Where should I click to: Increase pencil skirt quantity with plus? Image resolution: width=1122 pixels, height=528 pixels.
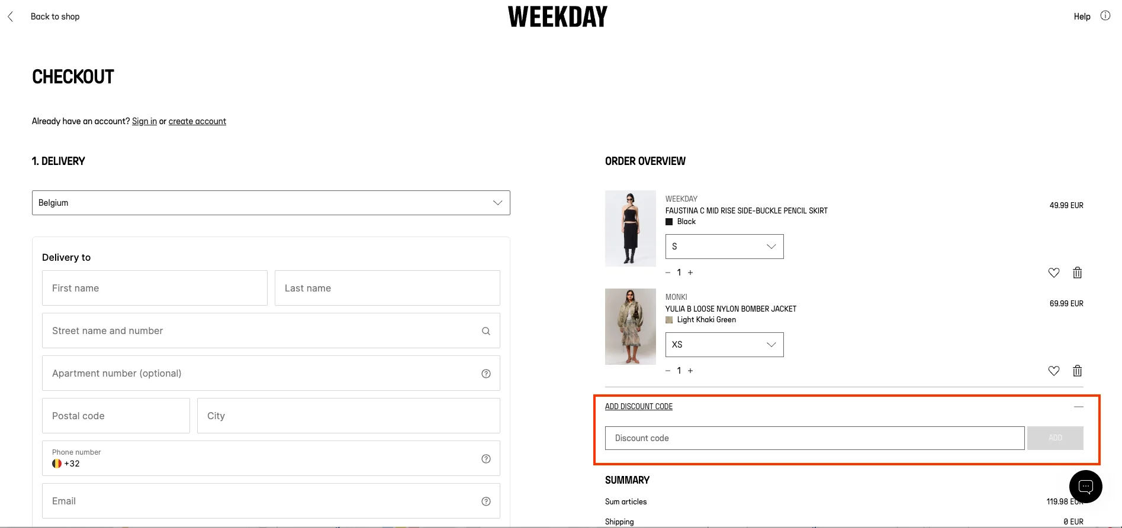click(690, 272)
